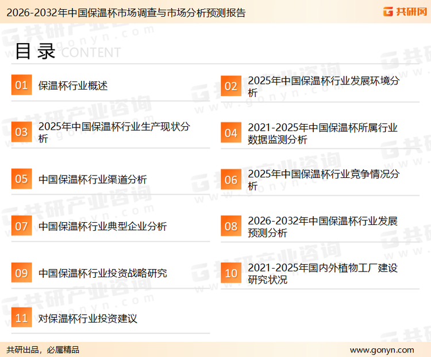Click the orange 07 number badge
431x357 pixels.
click(21, 226)
